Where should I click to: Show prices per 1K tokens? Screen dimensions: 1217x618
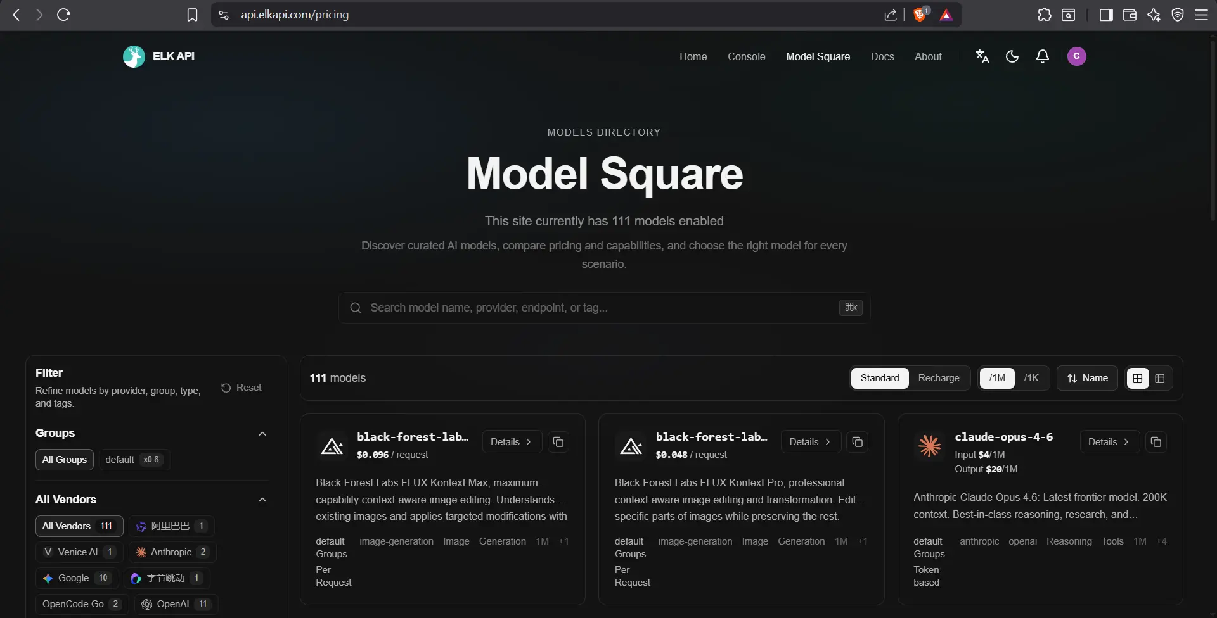point(1031,378)
